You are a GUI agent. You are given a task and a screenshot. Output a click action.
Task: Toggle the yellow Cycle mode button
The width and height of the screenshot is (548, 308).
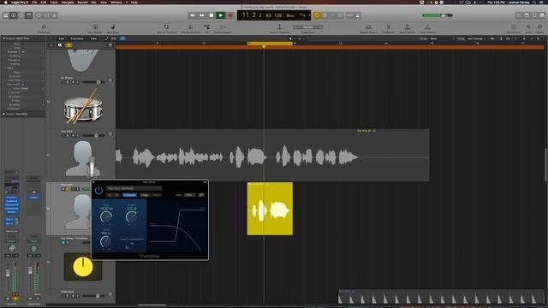pyautogui.click(x=317, y=15)
